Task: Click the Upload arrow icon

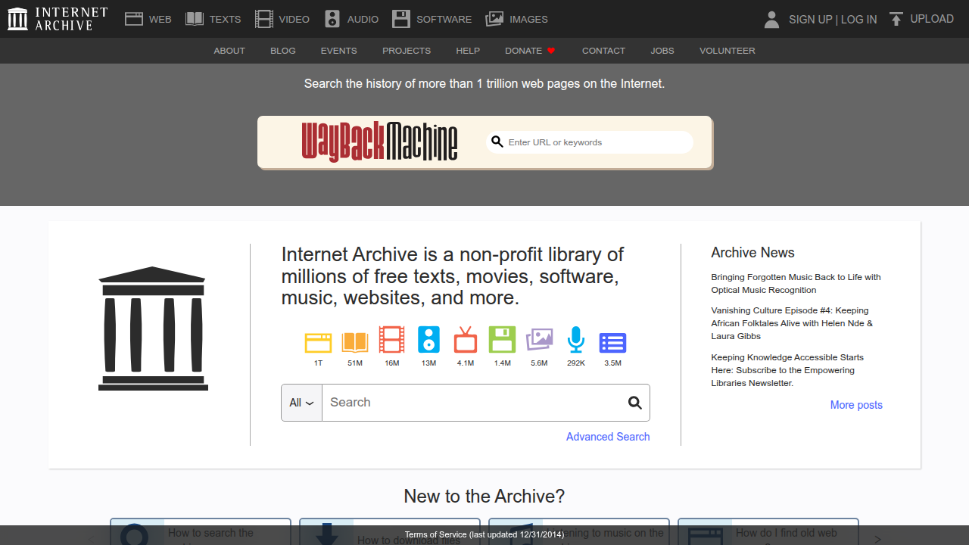Action: coord(896,19)
